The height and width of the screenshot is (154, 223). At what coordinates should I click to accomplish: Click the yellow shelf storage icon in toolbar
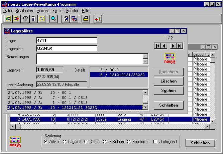click(42, 19)
